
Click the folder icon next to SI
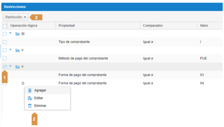[x=17, y=34]
